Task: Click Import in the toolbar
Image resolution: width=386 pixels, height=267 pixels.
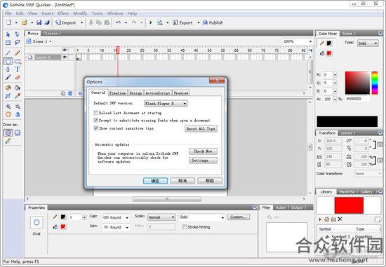Action: click(66, 22)
